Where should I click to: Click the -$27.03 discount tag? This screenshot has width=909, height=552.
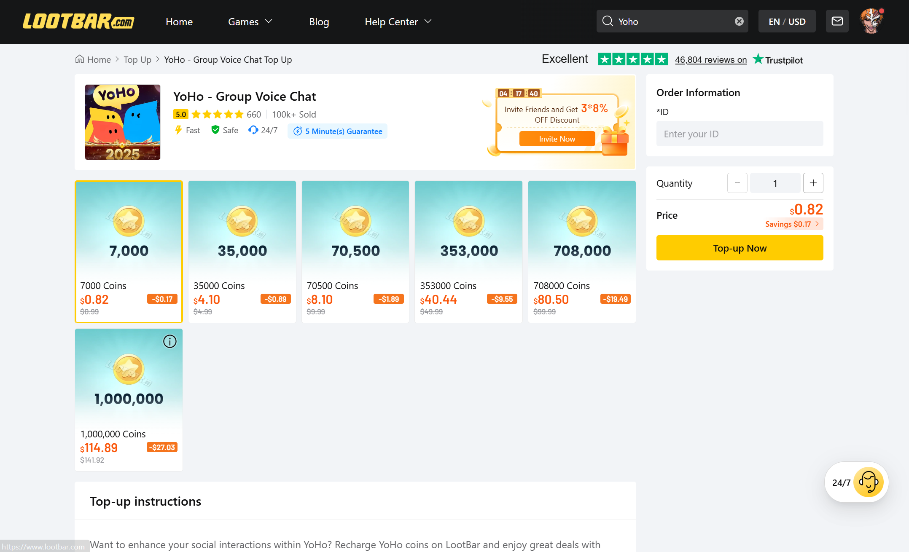coord(162,447)
